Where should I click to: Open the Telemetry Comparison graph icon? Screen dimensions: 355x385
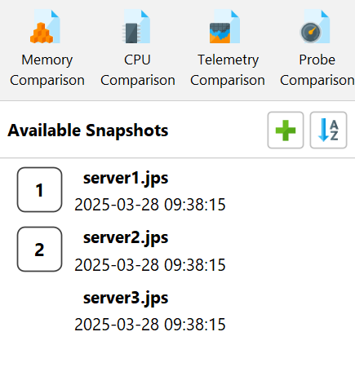click(224, 26)
